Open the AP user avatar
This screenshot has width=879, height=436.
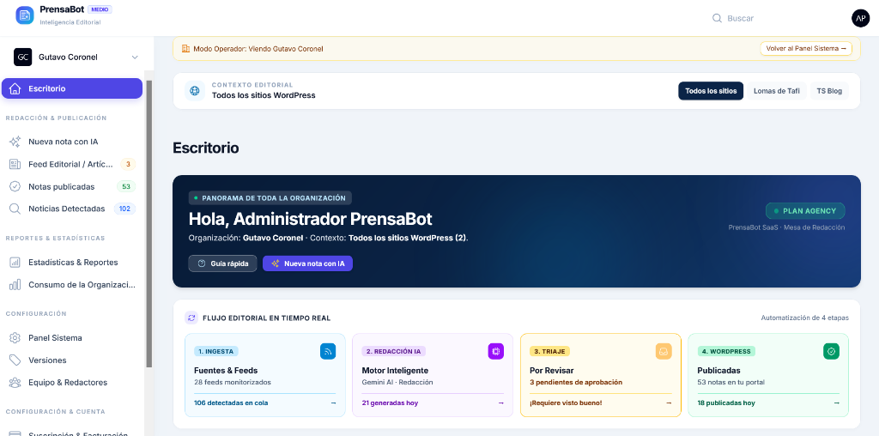[x=860, y=18]
